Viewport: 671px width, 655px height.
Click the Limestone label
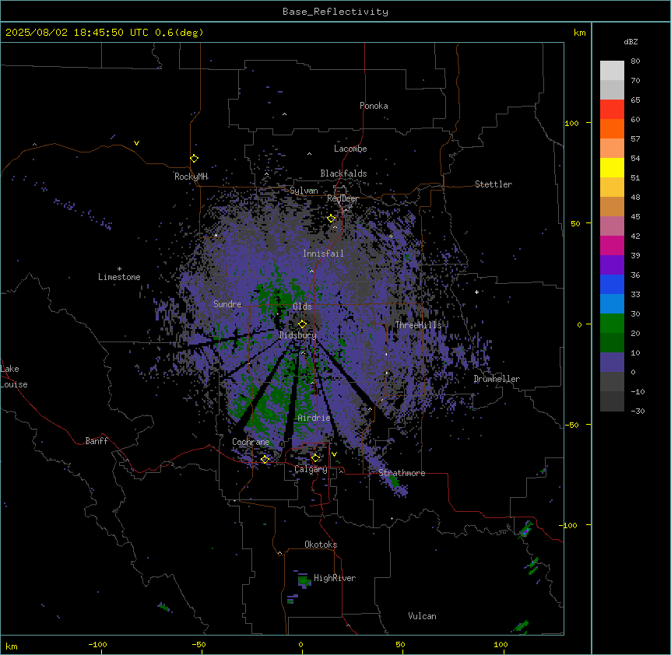click(x=119, y=277)
